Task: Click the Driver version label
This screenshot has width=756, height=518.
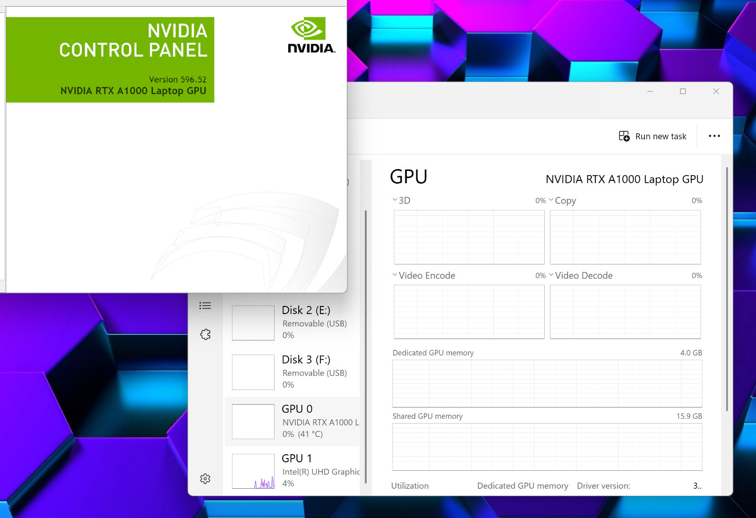Action: (x=603, y=486)
